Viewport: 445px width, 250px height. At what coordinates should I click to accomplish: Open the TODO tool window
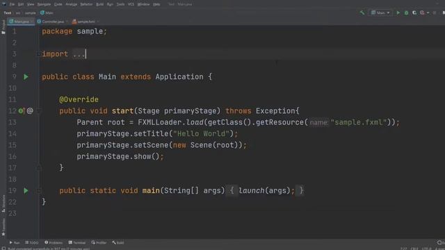[x=32, y=242]
